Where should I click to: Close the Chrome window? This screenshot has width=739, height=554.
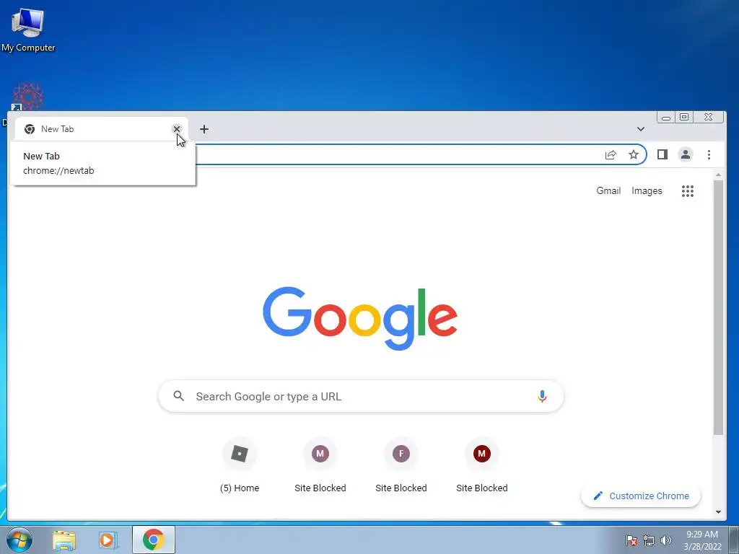pos(708,117)
